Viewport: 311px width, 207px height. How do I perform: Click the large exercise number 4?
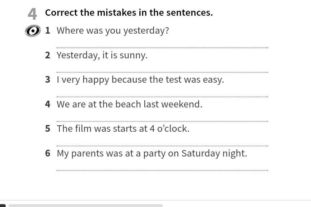coord(32,14)
